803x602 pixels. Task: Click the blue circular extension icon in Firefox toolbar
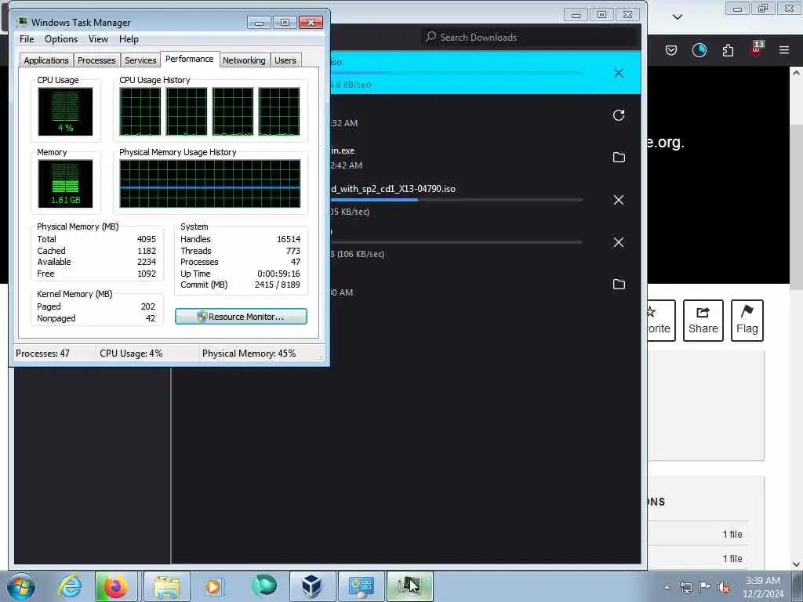[699, 50]
